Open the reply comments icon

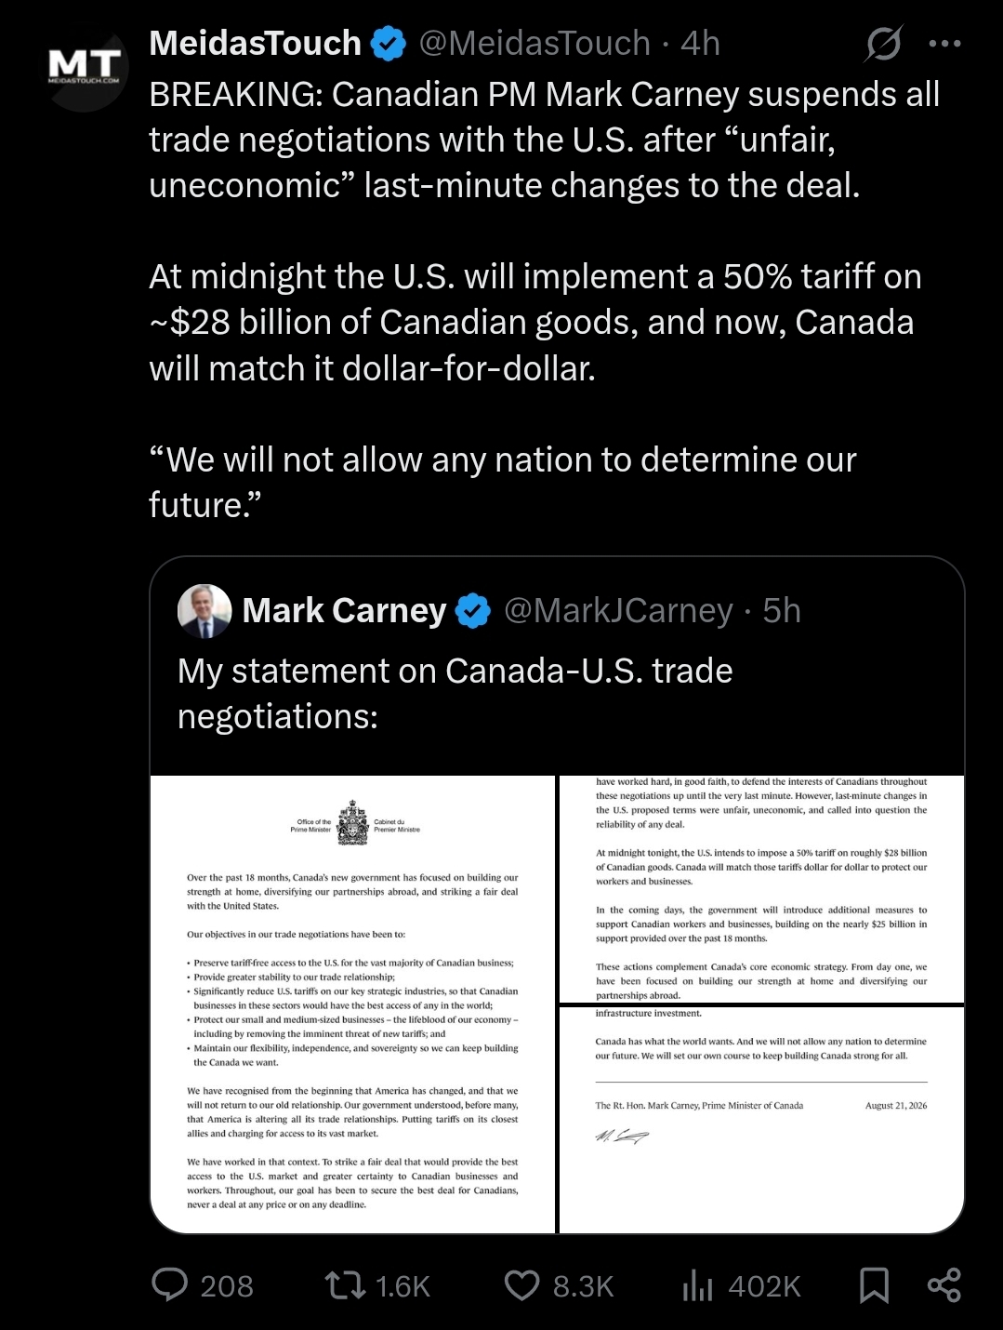[x=170, y=1284]
